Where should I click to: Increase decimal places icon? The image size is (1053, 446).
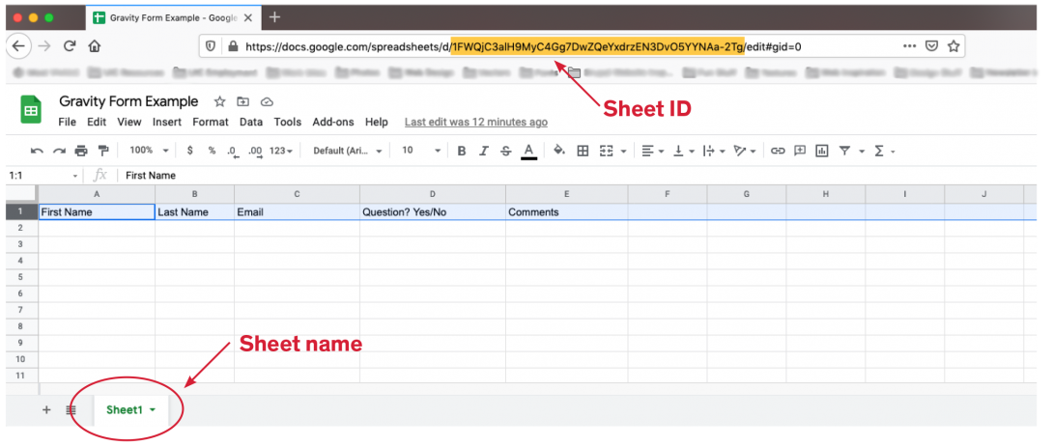(x=255, y=152)
